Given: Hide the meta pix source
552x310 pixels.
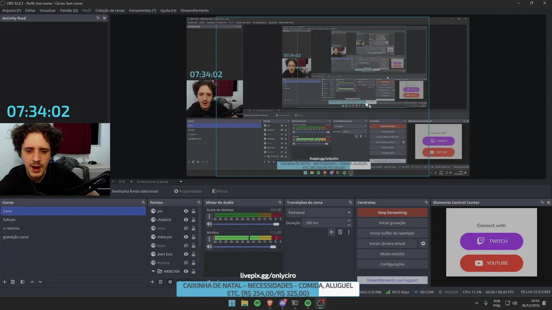Looking at the screenshot, I should (186, 237).
